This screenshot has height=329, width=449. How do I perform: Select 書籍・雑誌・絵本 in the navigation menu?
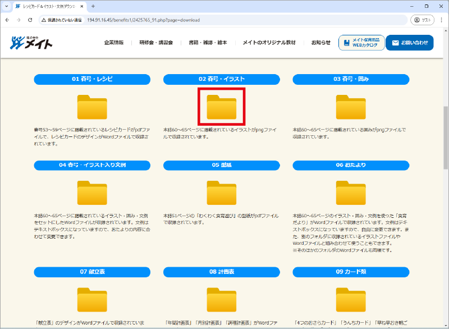208,43
